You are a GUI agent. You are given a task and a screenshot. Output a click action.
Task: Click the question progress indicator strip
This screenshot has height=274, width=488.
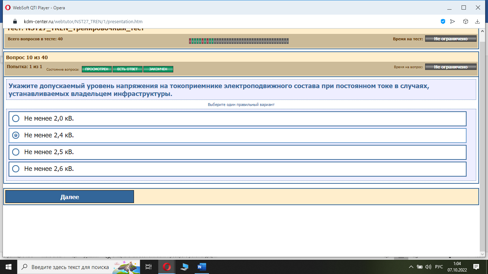[239, 41]
